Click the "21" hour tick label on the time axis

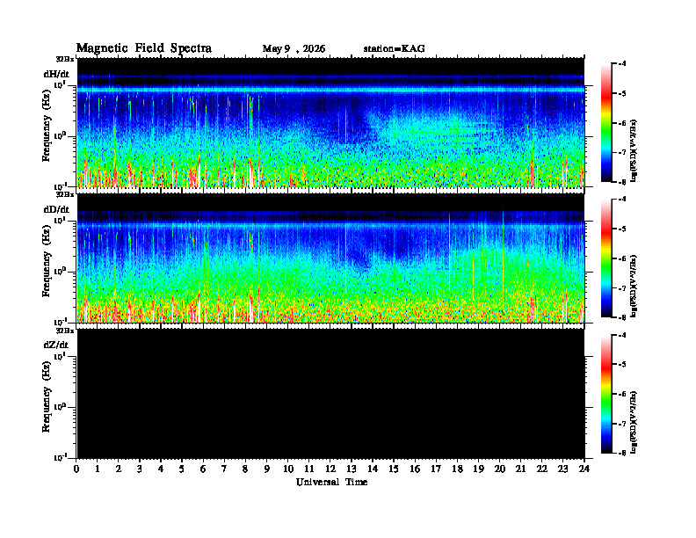tap(520, 469)
